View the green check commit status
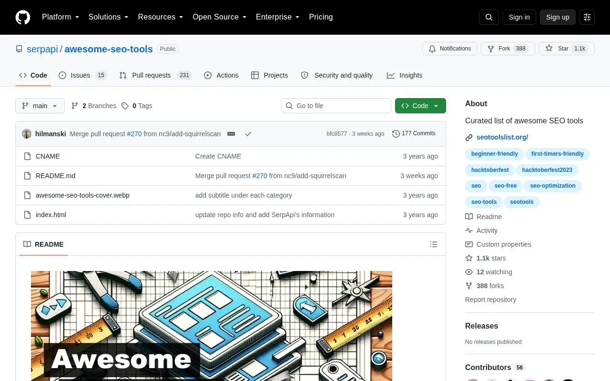 [248, 134]
